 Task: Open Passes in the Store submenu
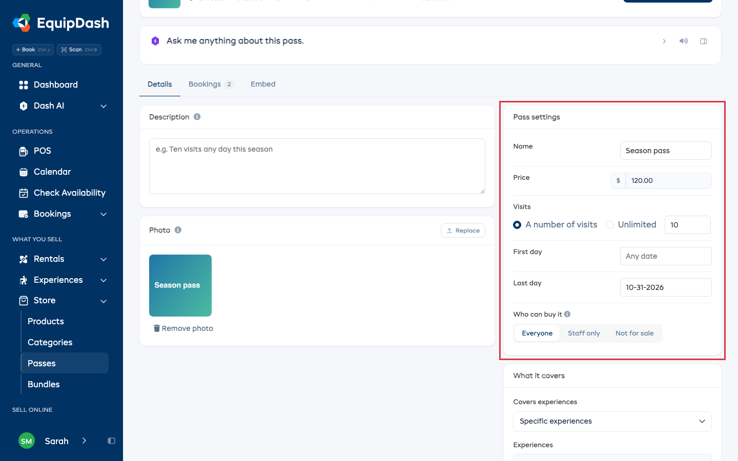pyautogui.click(x=65, y=363)
